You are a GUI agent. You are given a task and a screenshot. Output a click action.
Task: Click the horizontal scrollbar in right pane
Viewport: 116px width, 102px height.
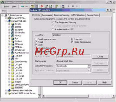(67, 96)
